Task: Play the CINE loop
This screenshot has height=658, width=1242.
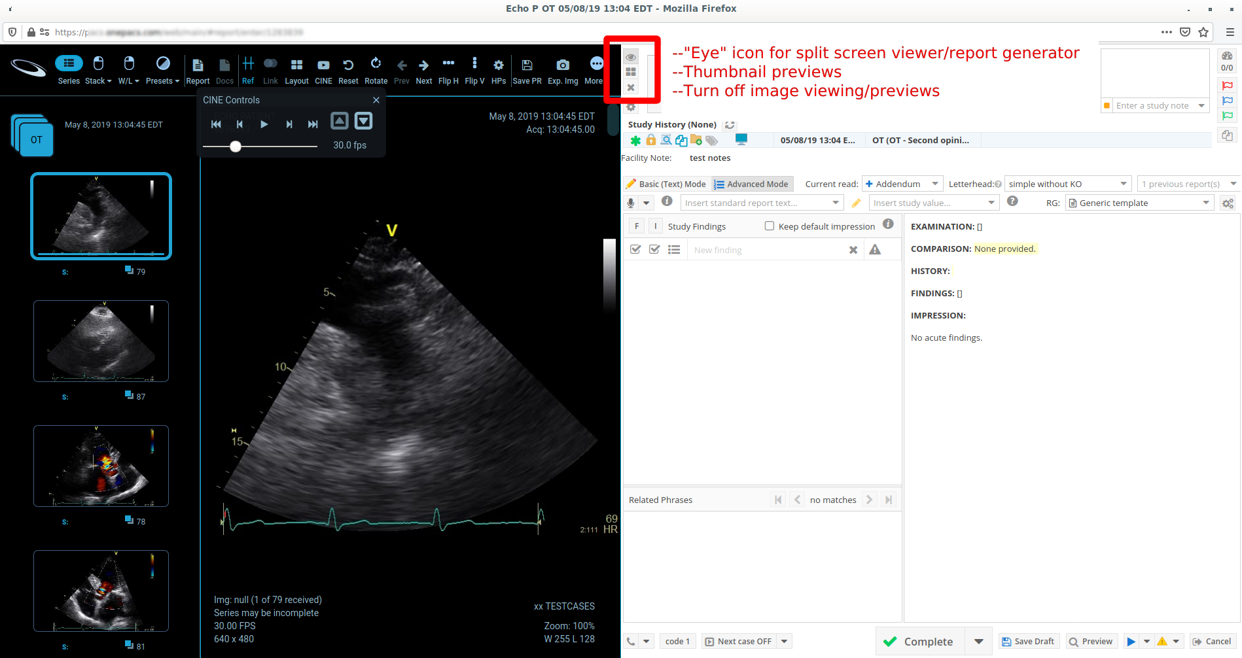Action: pos(264,124)
